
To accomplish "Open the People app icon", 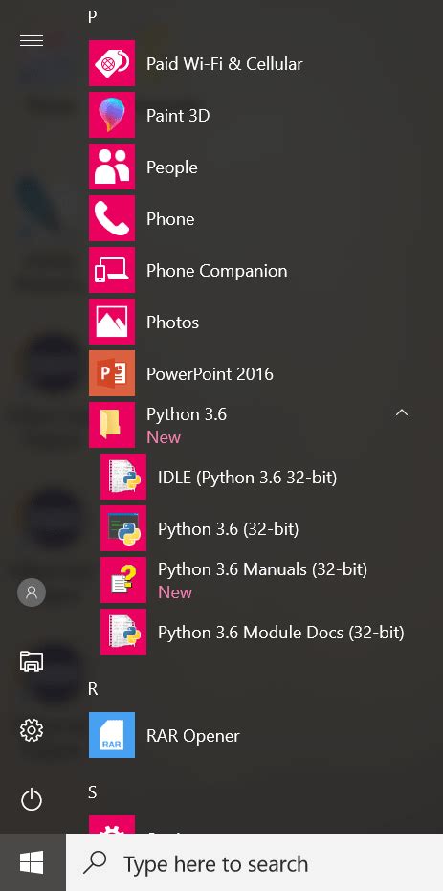I will 112,167.
